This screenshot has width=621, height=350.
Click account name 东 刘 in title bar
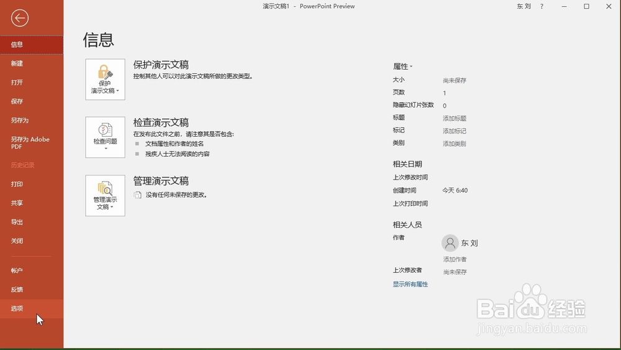tap(524, 6)
